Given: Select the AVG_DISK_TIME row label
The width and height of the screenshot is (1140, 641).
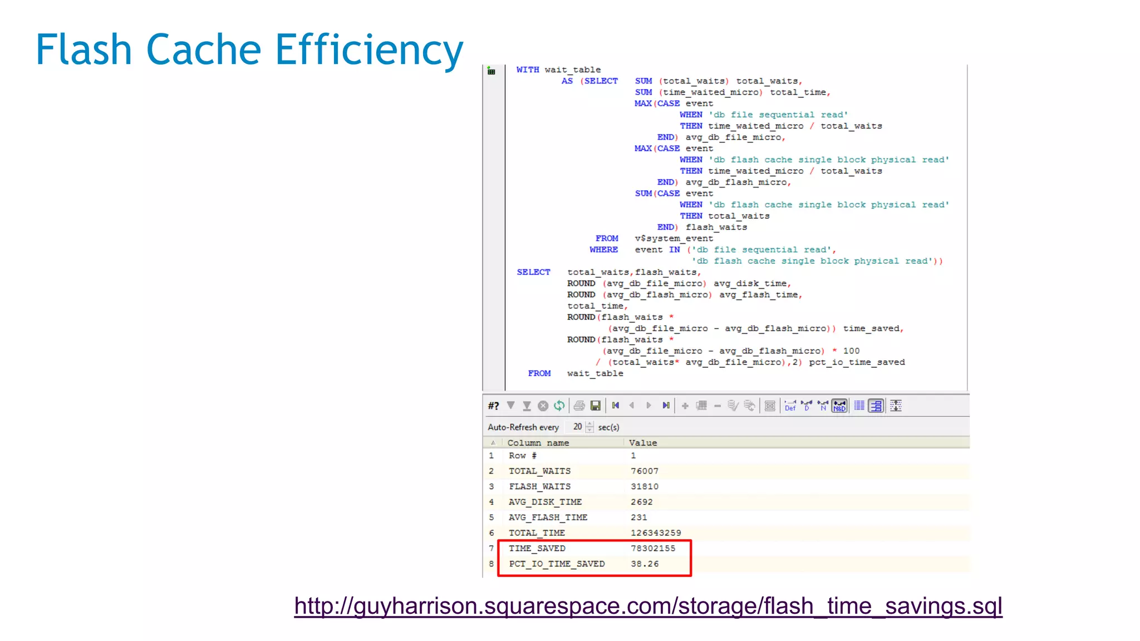Looking at the screenshot, I should (545, 502).
